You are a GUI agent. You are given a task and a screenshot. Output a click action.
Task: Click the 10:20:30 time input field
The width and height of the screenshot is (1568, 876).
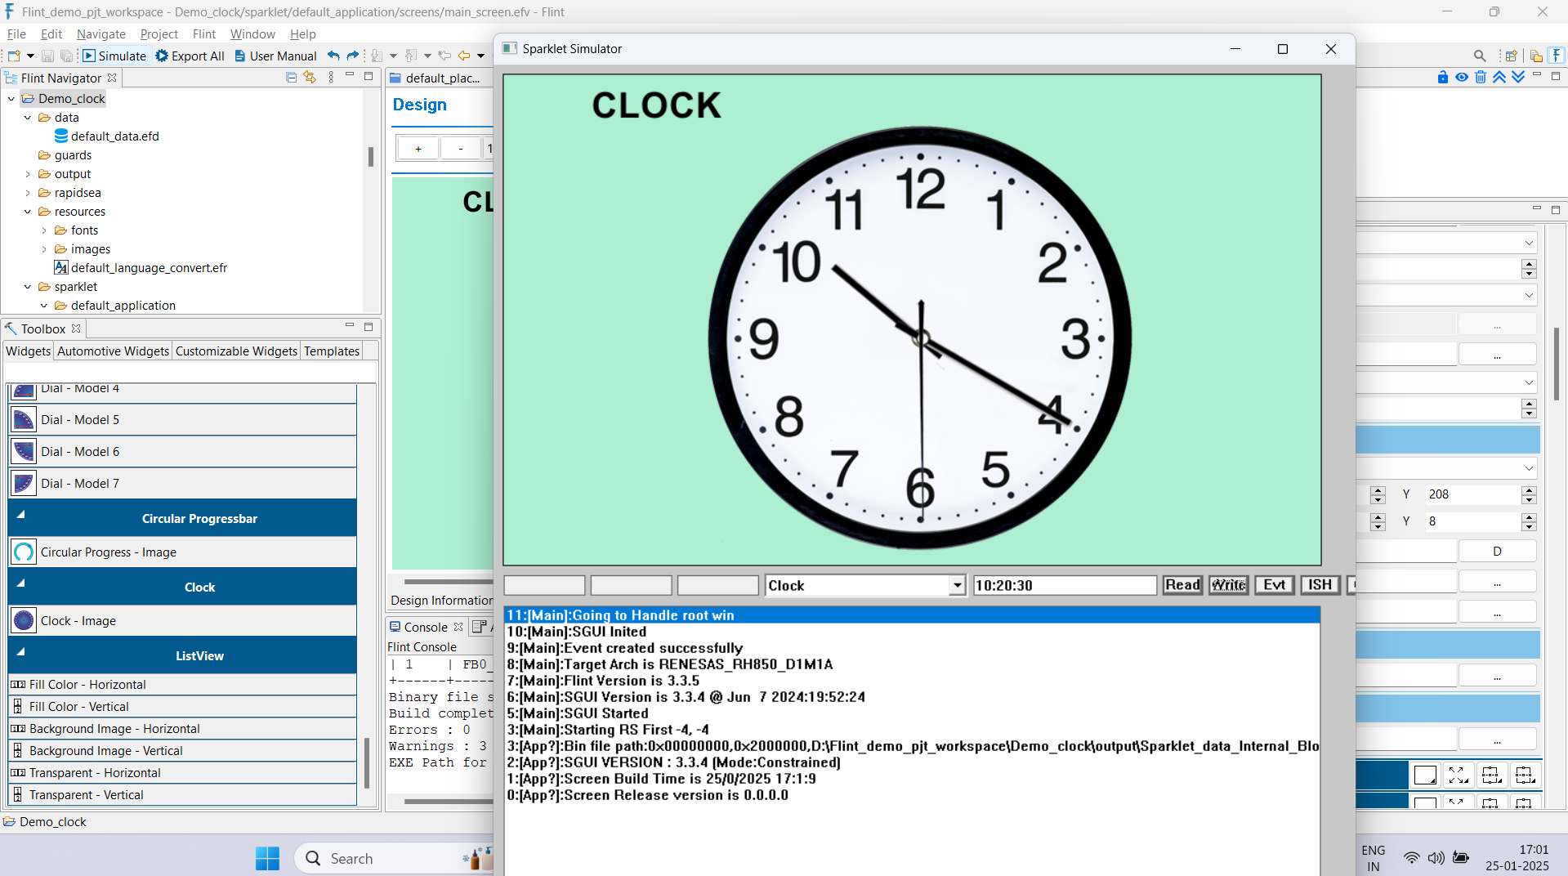(1064, 585)
